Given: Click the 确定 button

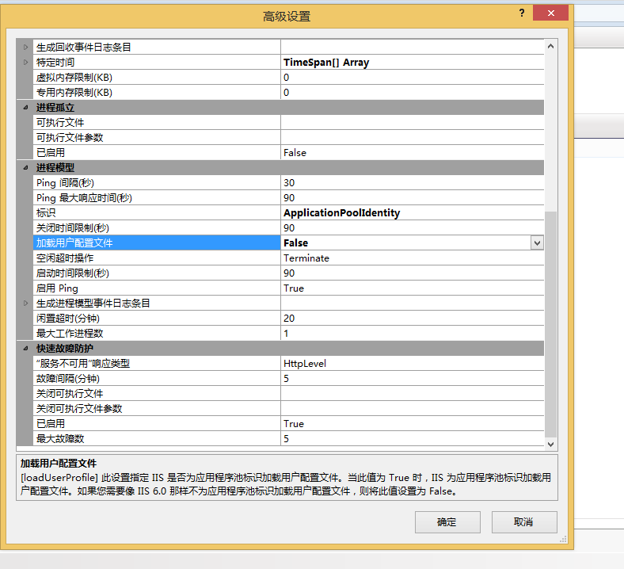Looking at the screenshot, I should [447, 522].
